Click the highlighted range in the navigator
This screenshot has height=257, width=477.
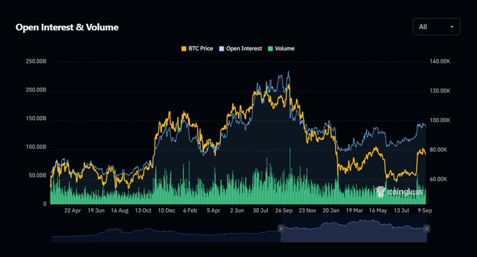click(354, 228)
